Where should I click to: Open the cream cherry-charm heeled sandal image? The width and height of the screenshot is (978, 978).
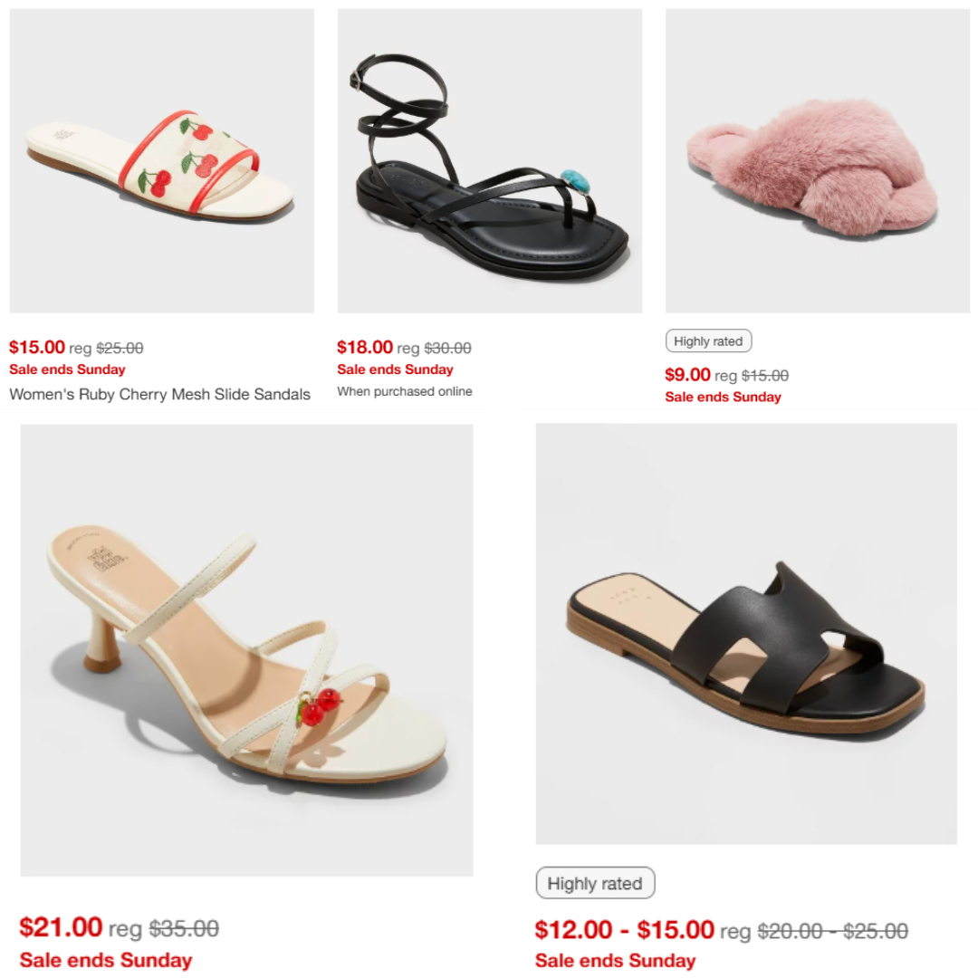click(246, 650)
